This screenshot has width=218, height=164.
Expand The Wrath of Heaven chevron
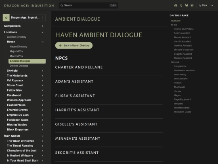[x=42, y=141]
